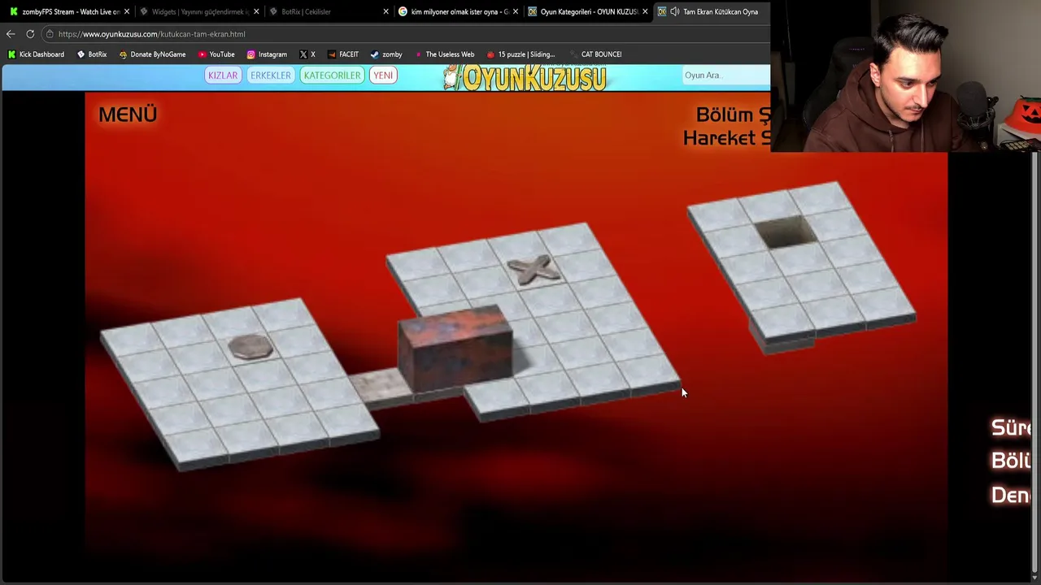
Task: Close the kim milyoner olmak ister tab
Action: [516, 11]
